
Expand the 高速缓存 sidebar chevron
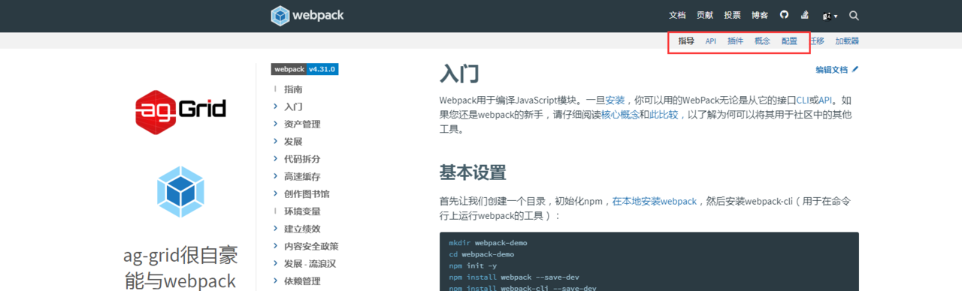click(276, 176)
